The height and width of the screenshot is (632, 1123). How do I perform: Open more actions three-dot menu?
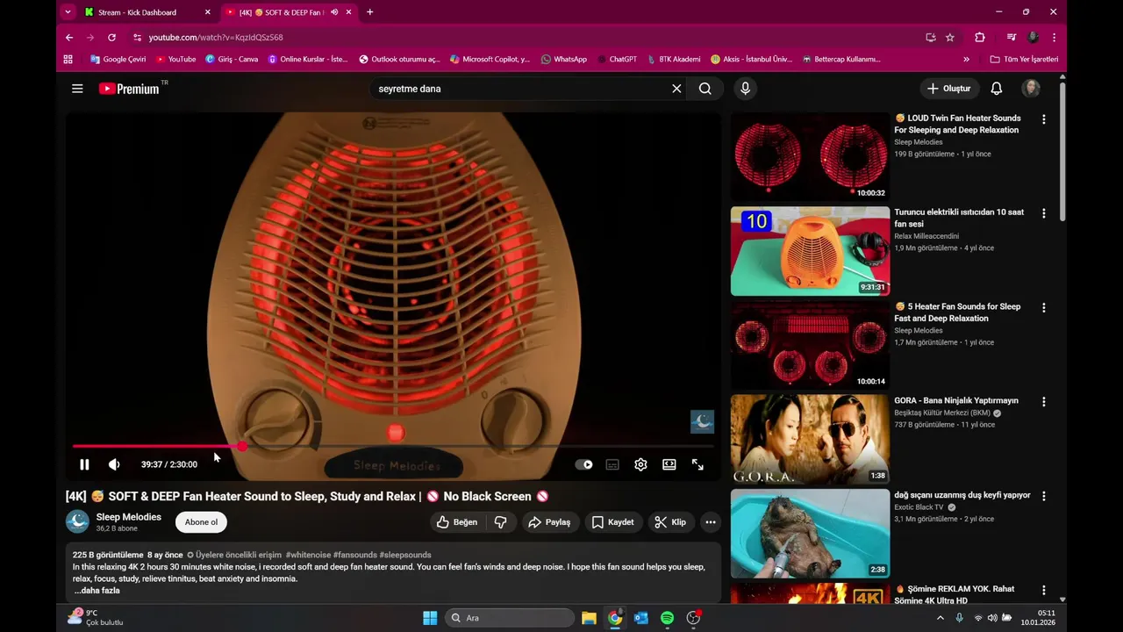(x=711, y=522)
